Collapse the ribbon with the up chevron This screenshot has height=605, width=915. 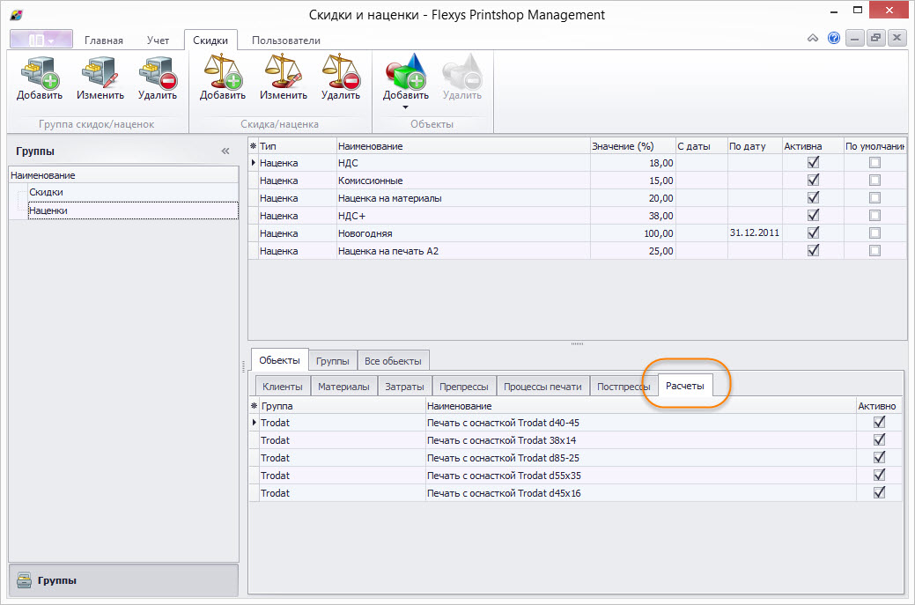pyautogui.click(x=813, y=39)
